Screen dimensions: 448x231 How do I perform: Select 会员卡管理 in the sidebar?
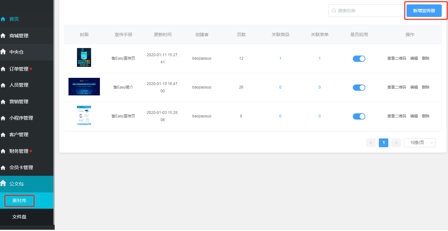(21, 168)
